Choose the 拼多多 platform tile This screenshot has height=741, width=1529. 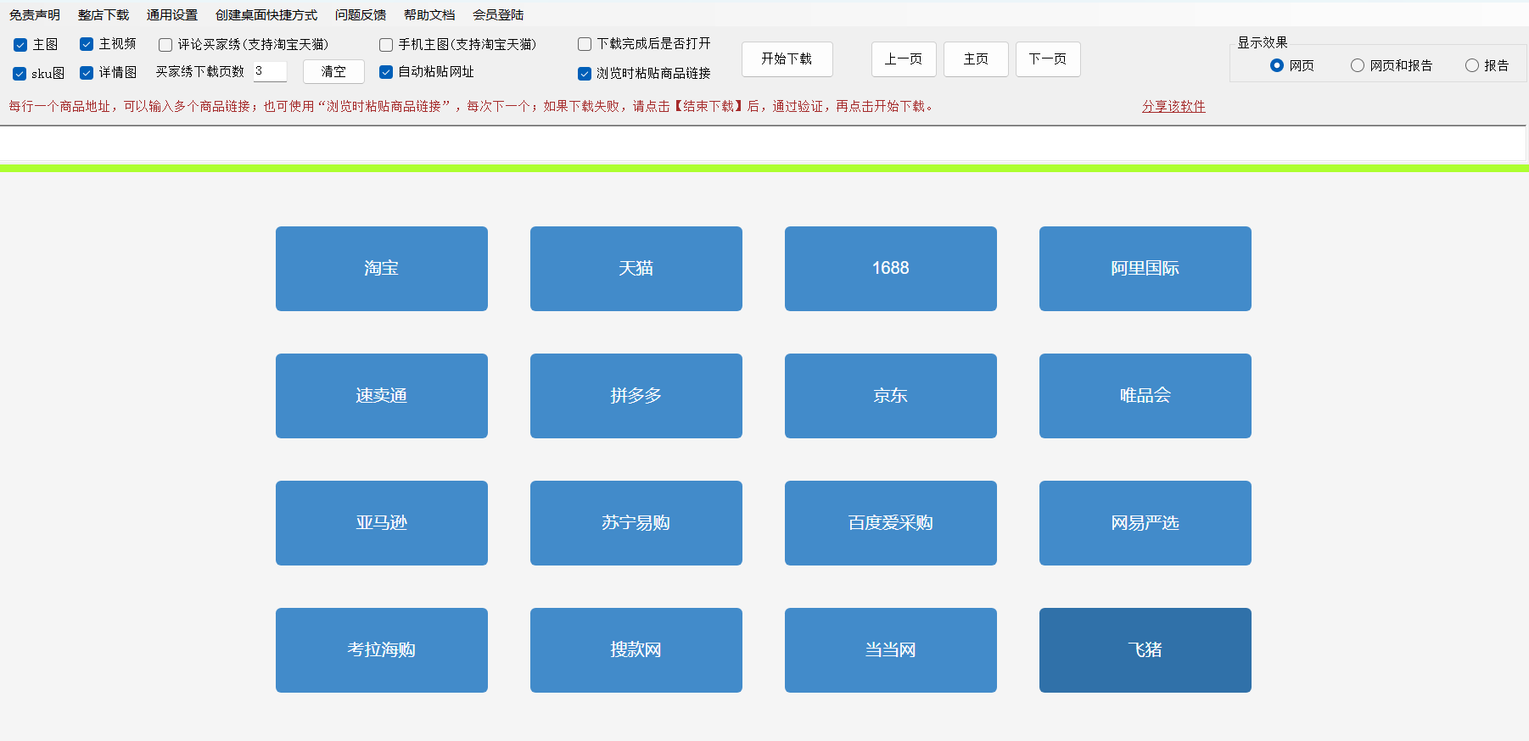[636, 396]
